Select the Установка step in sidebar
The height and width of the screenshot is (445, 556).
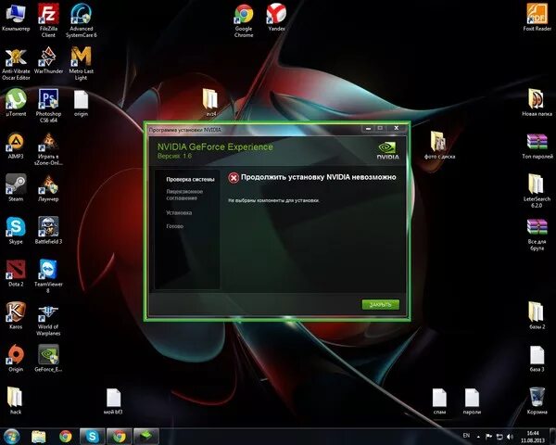(179, 213)
